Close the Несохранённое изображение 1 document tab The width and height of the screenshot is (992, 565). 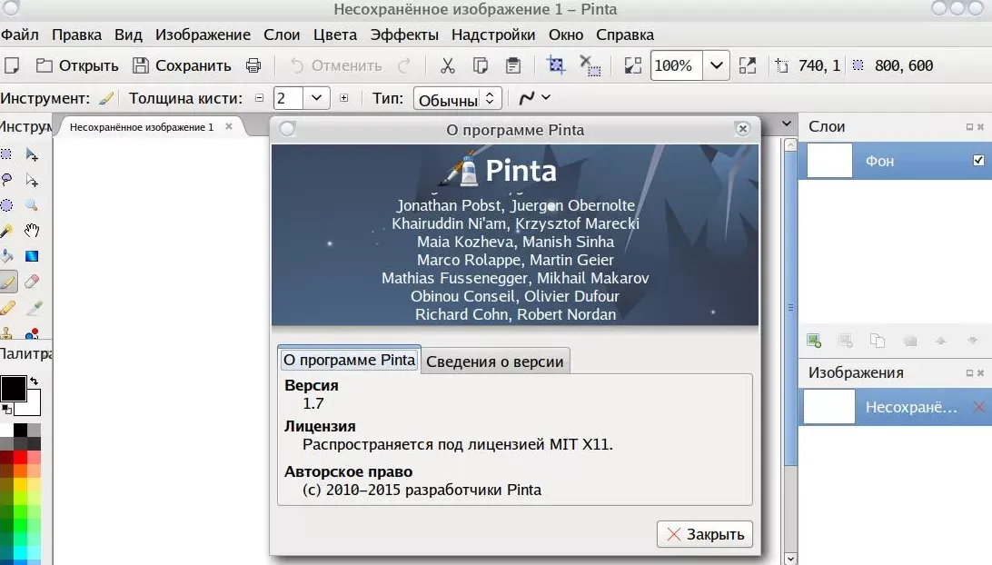tap(229, 126)
